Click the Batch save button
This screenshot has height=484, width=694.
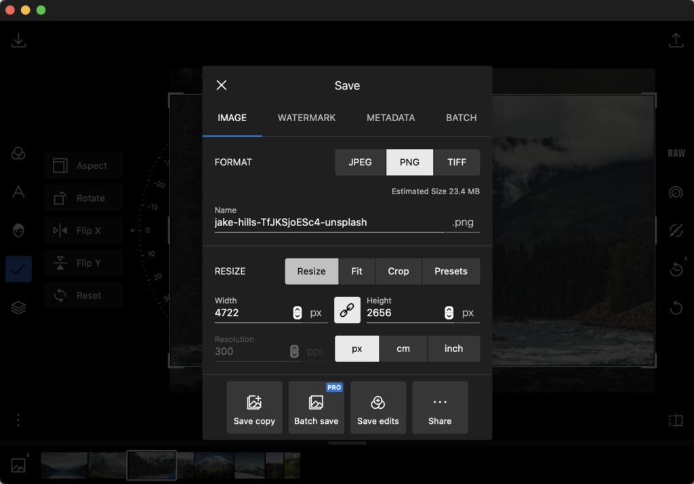coord(316,407)
